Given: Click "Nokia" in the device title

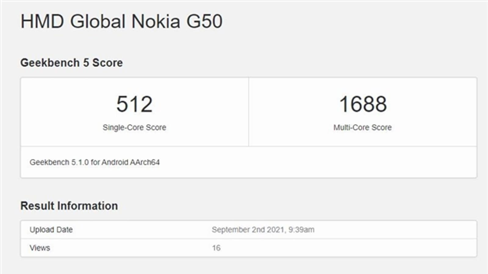Looking at the screenshot, I should click(x=156, y=21).
